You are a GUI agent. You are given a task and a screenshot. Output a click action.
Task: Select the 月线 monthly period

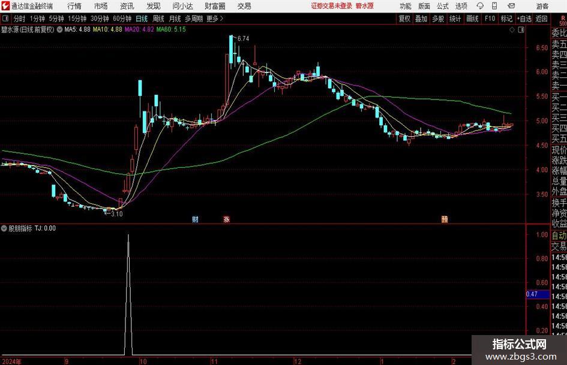[x=175, y=19]
